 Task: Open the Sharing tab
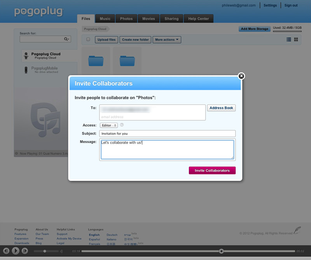pos(171,19)
